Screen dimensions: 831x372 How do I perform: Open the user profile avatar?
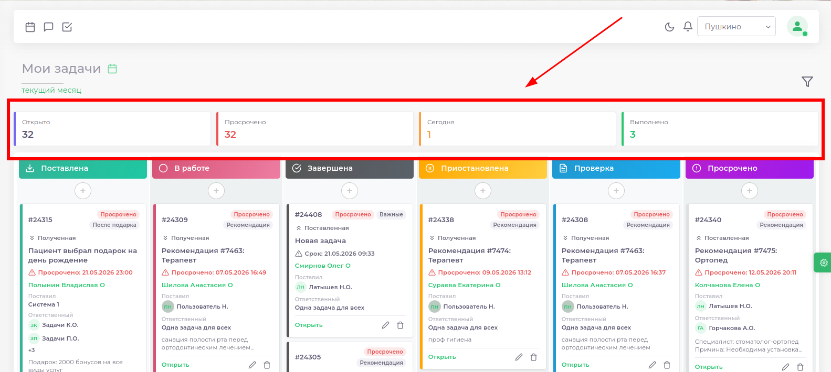point(797,26)
